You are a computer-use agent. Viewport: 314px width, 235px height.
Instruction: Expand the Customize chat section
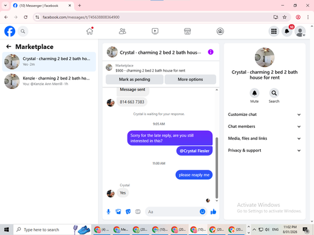pyautogui.click(x=264, y=115)
